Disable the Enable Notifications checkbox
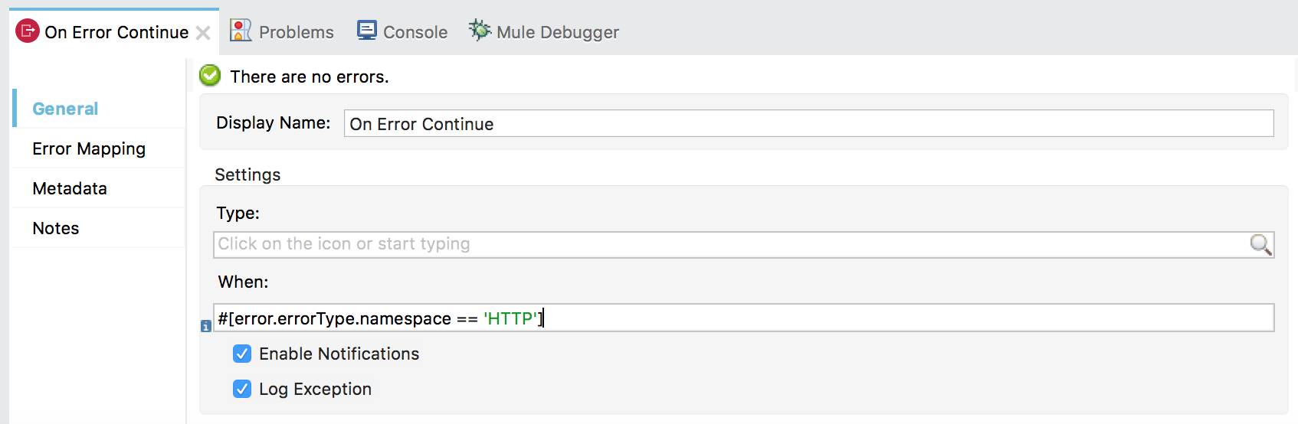The width and height of the screenshot is (1298, 424). [242, 354]
